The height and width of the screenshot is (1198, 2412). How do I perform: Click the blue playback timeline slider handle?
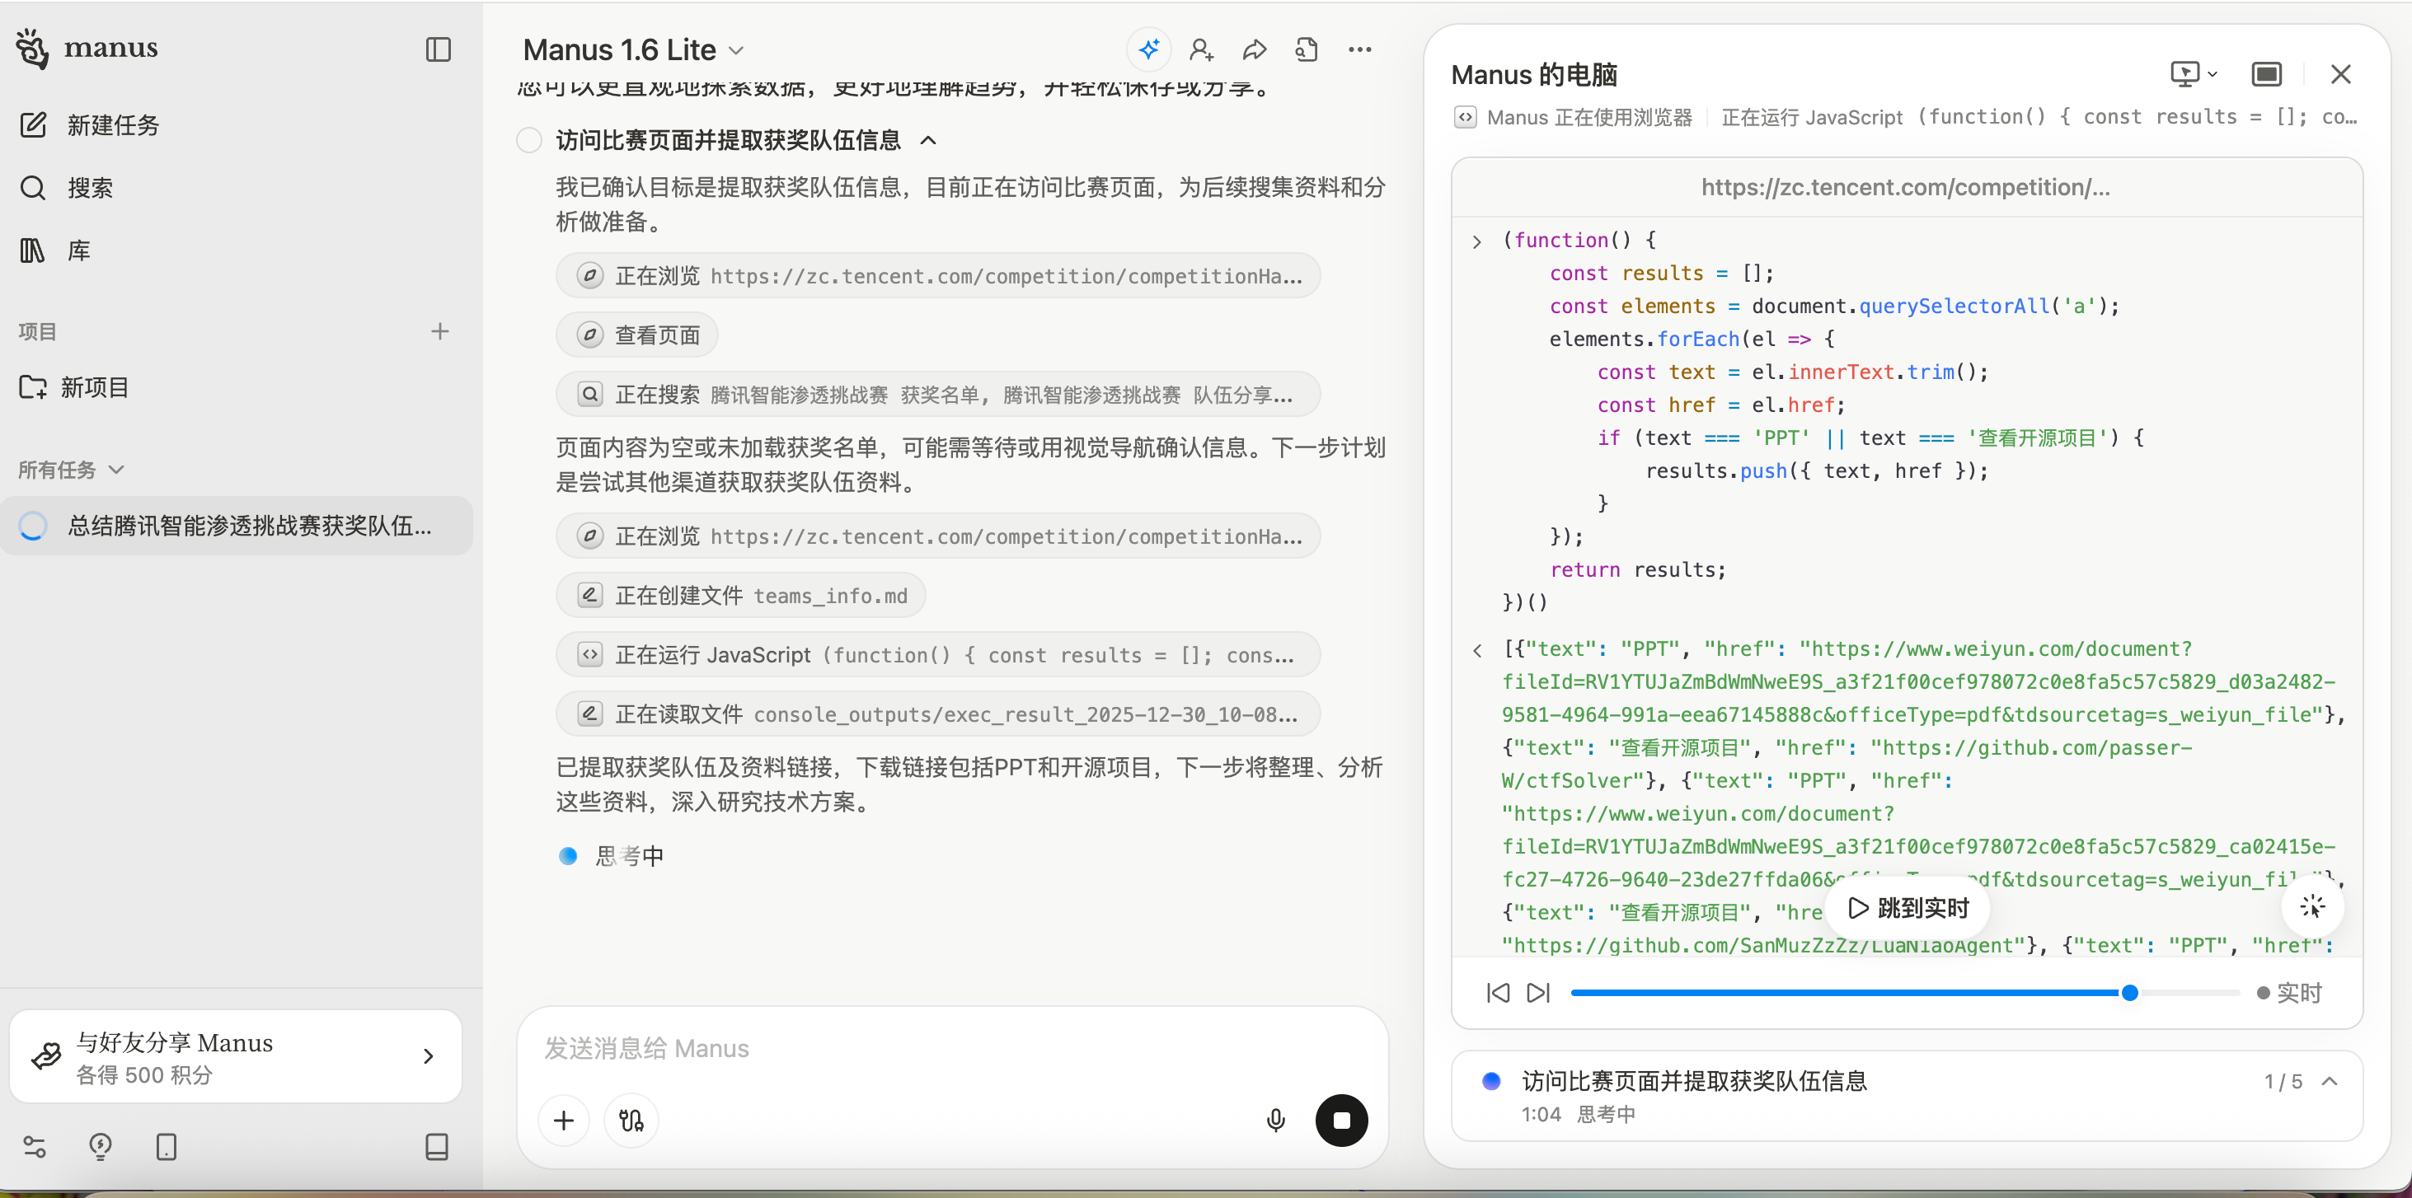[2129, 993]
